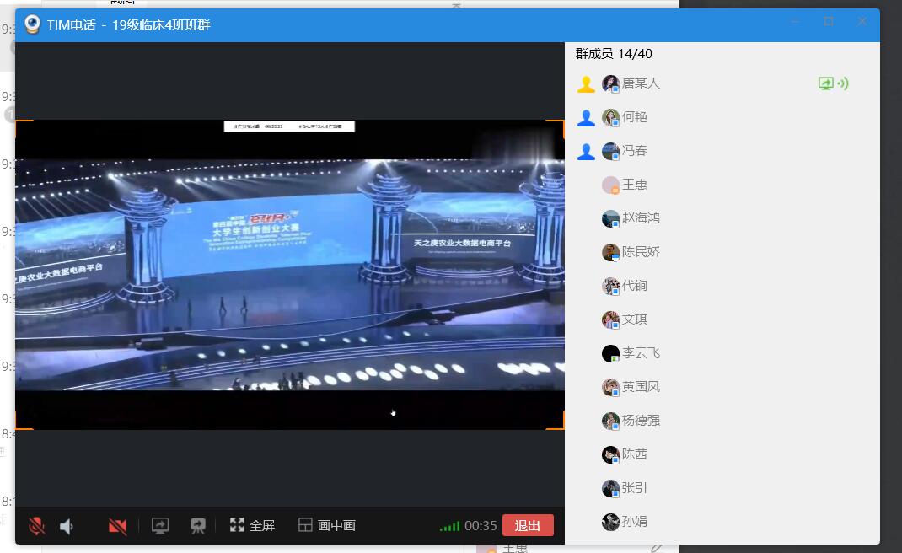This screenshot has height=553, width=902.
Task: Turn on the disabled camera
Action: [117, 526]
